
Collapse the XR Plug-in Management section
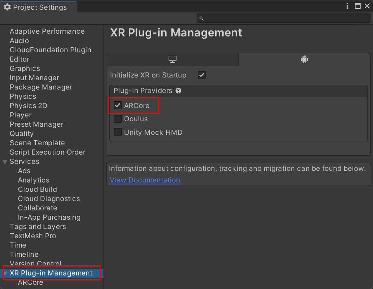[5, 274]
